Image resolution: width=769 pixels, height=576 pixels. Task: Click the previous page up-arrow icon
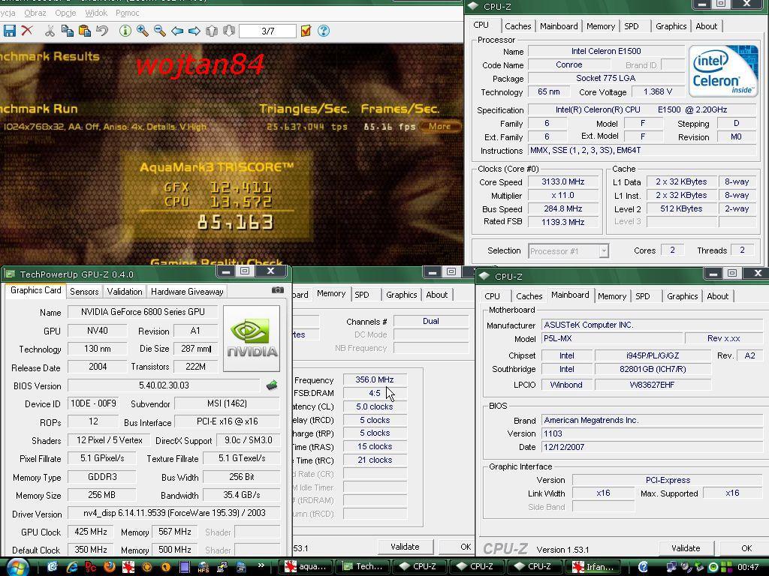point(211,31)
